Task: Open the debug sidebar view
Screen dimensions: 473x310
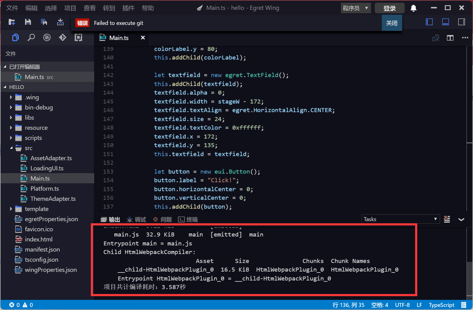Action: click(47, 38)
